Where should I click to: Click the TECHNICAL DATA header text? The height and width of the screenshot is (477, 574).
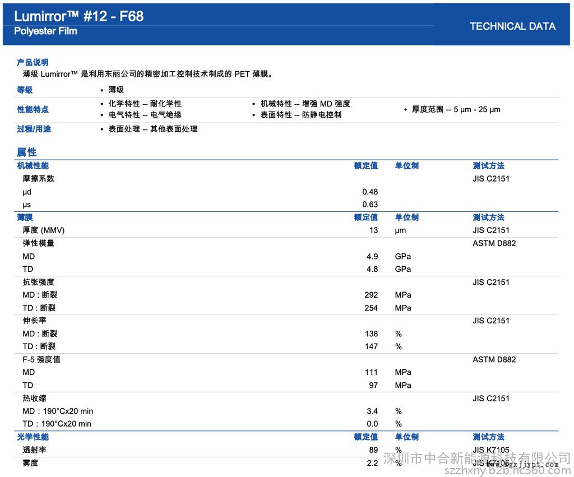pos(512,26)
